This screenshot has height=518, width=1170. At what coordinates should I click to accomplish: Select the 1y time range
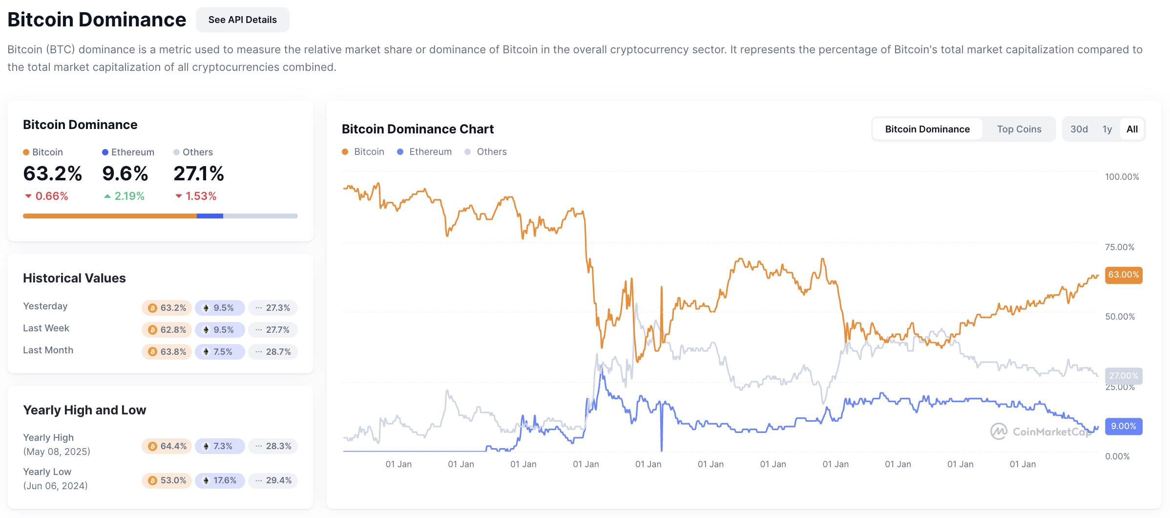pyautogui.click(x=1107, y=129)
